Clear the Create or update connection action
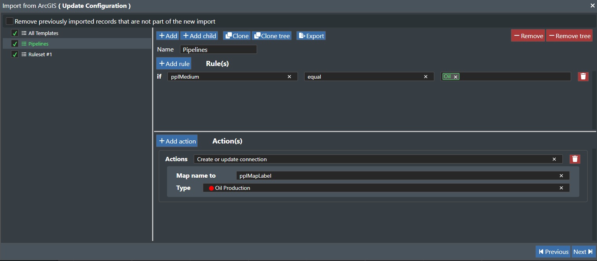 tap(554, 159)
